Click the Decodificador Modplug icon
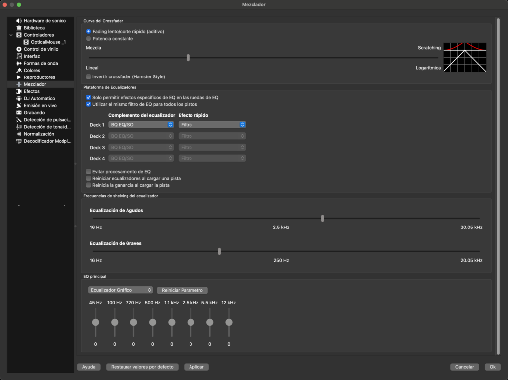This screenshot has height=380, width=508. coord(19,141)
